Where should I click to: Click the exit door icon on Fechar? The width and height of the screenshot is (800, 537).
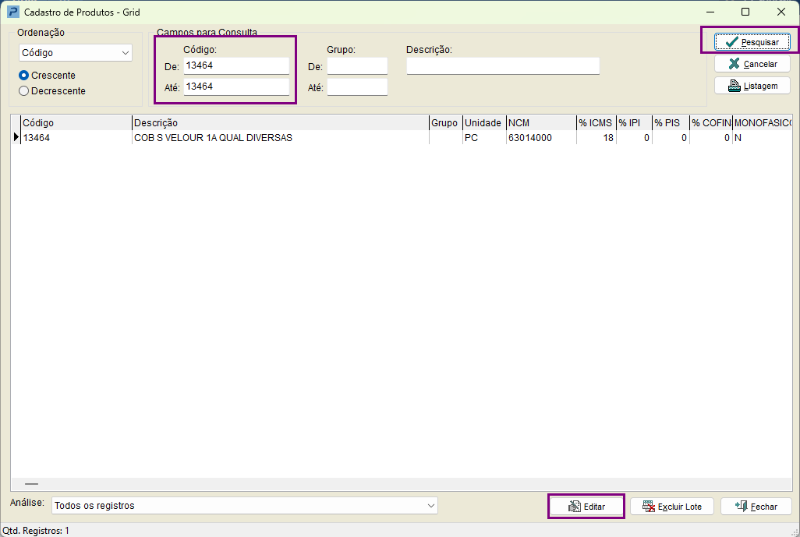pyautogui.click(x=741, y=506)
